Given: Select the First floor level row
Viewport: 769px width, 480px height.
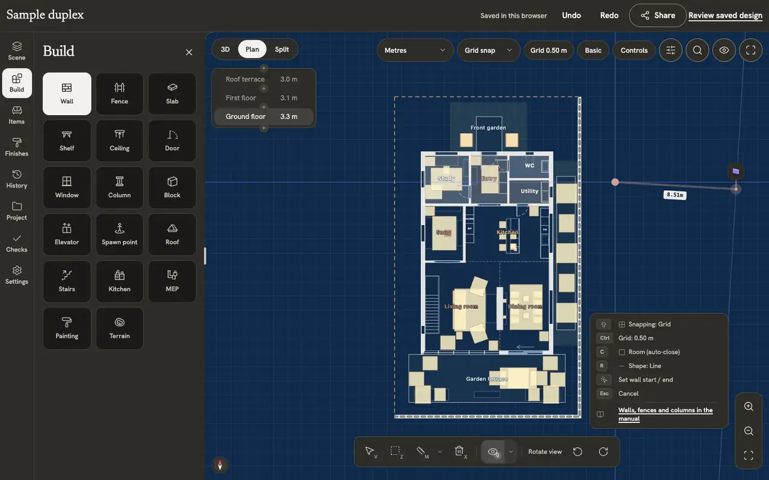Looking at the screenshot, I should coord(263,98).
